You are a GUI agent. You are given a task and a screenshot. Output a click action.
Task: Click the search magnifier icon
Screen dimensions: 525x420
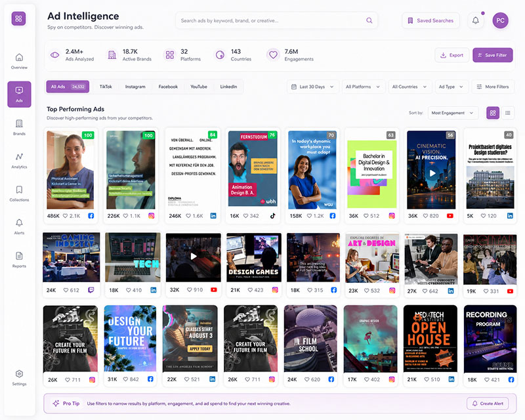pyautogui.click(x=369, y=20)
